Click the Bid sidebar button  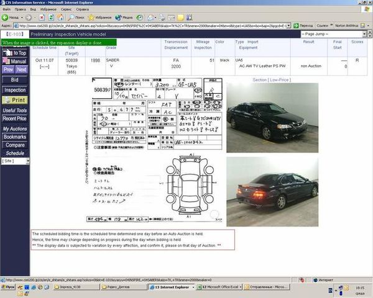(x=15, y=80)
